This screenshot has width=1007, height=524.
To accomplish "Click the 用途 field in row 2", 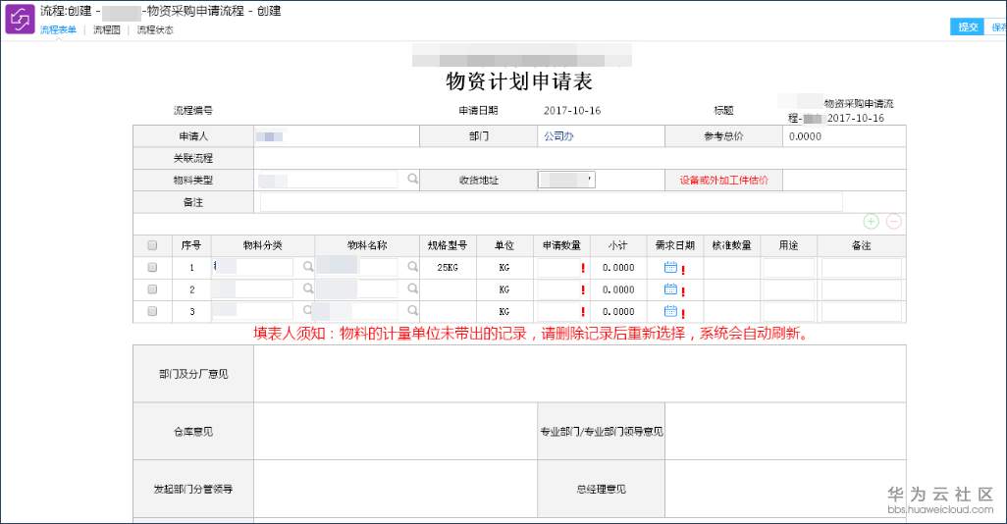I will 788,288.
